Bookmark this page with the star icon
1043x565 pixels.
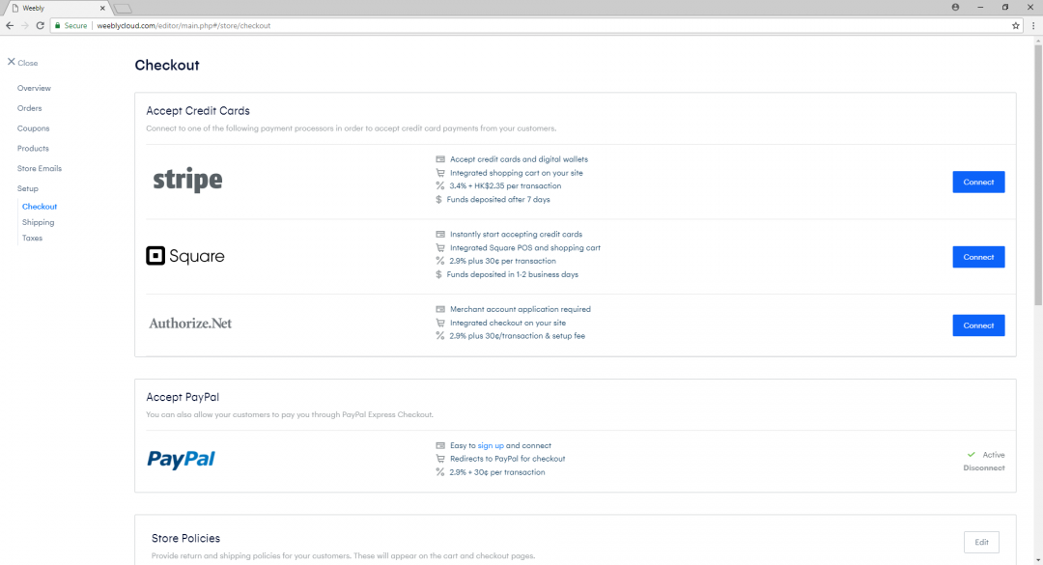click(1015, 26)
